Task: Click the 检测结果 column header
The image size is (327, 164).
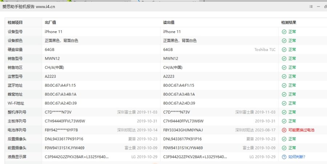Action: tap(289, 22)
